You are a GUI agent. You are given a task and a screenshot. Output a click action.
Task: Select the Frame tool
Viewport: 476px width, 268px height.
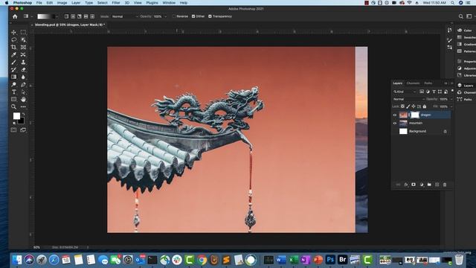tap(23, 47)
